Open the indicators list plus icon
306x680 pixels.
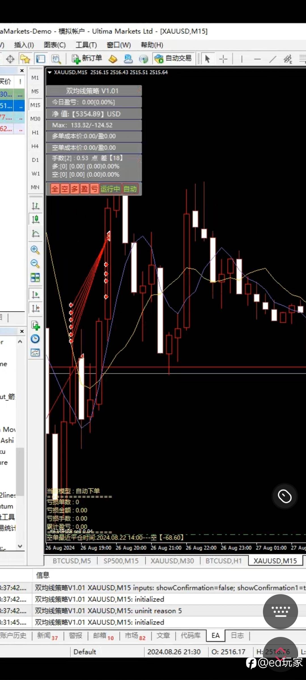(35, 325)
